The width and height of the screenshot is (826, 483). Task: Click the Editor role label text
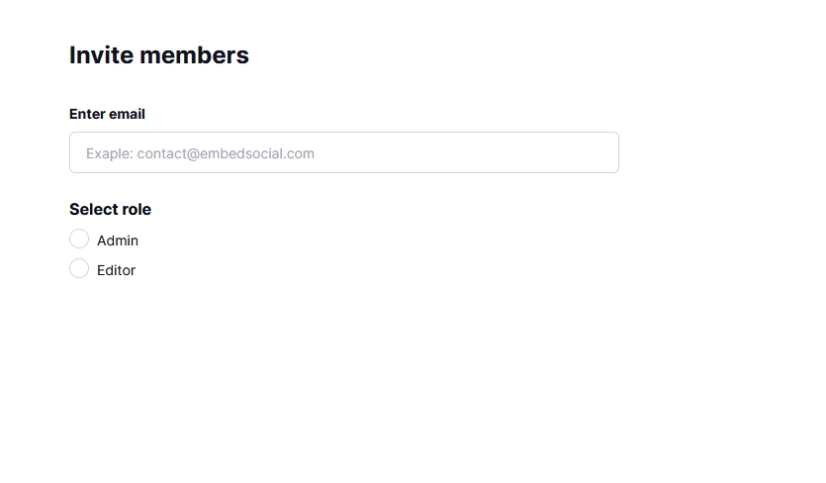click(116, 270)
